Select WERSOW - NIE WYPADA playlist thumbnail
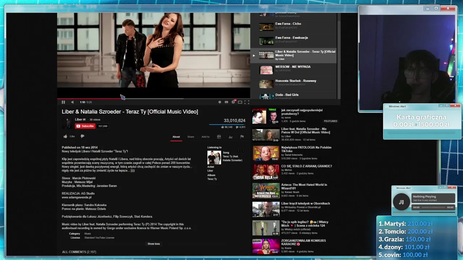This screenshot has width=463, height=260. click(266, 70)
